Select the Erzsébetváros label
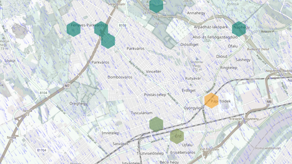Image resolution: width=292 pixels, height=164 pixels. (183, 152)
